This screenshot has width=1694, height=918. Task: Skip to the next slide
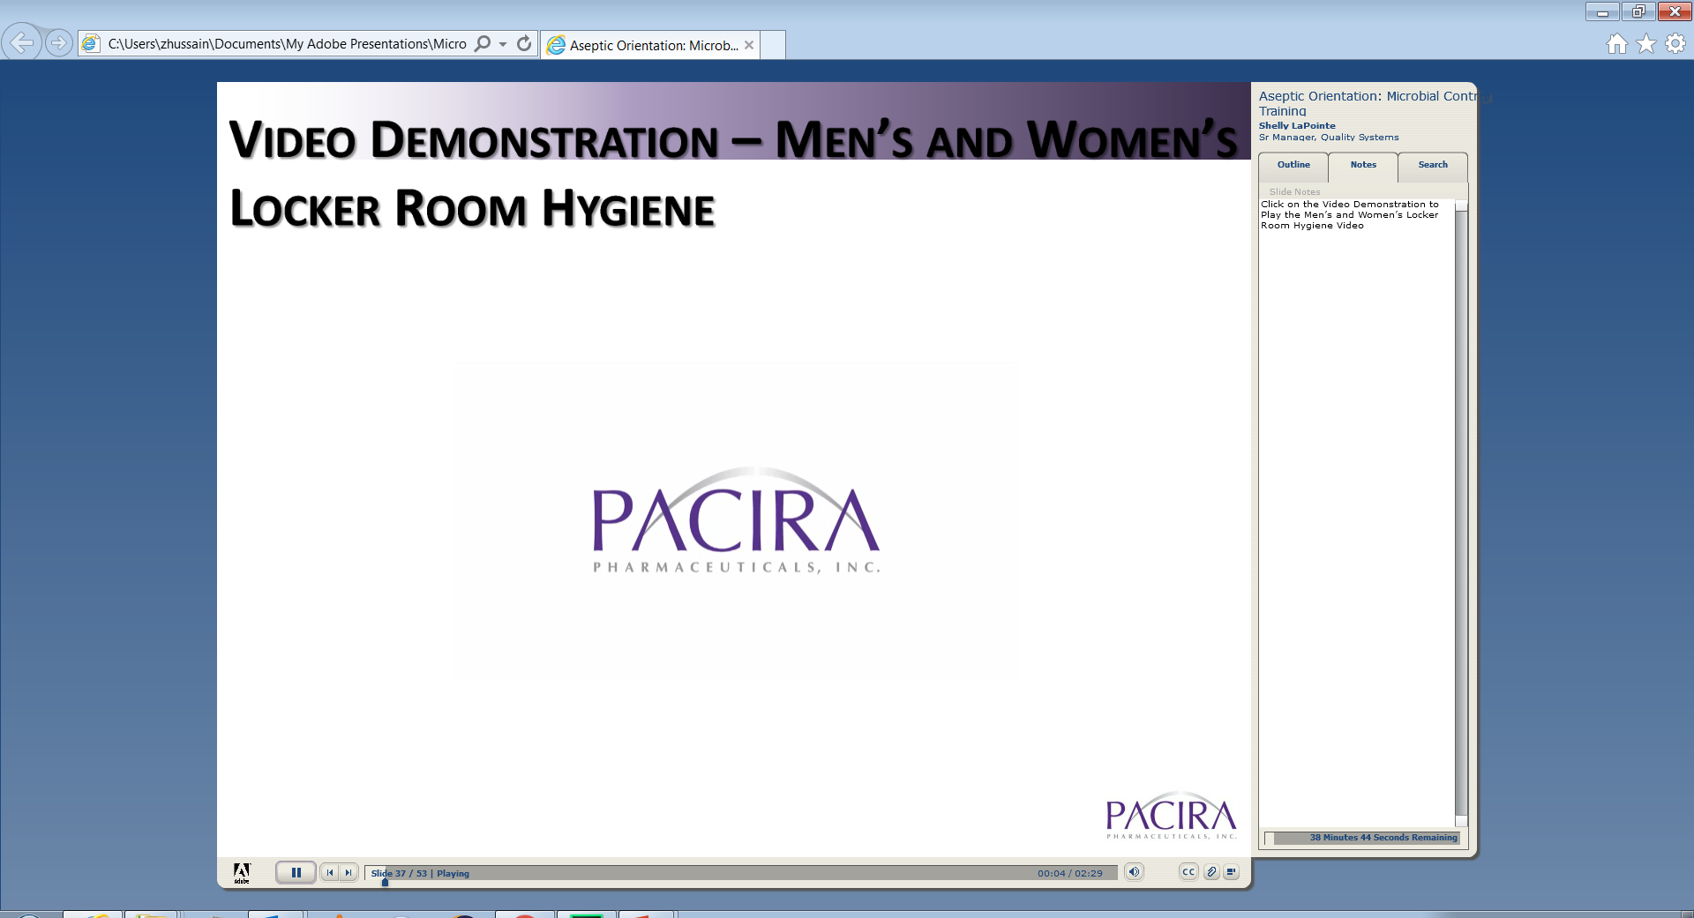349,873
